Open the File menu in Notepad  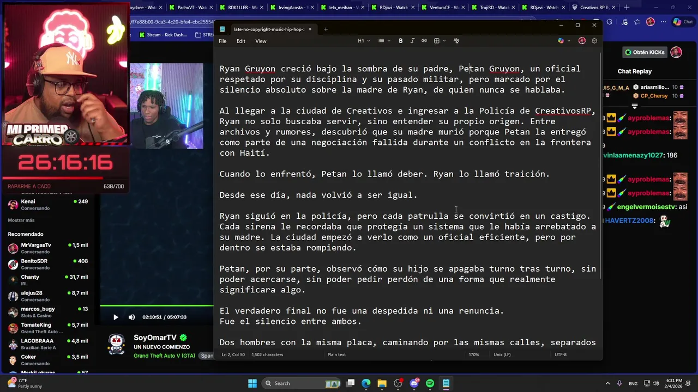coord(222,41)
